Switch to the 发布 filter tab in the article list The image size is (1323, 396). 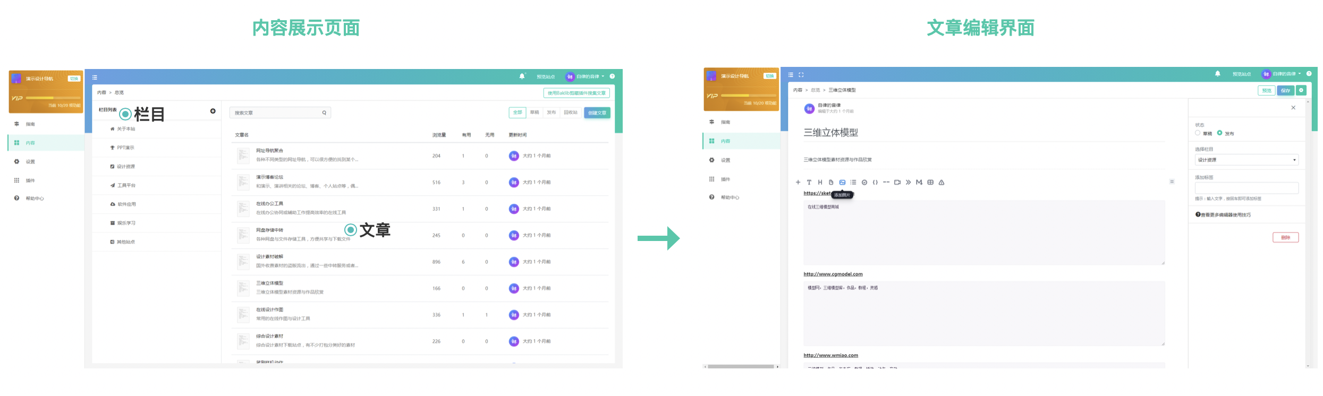tap(552, 113)
